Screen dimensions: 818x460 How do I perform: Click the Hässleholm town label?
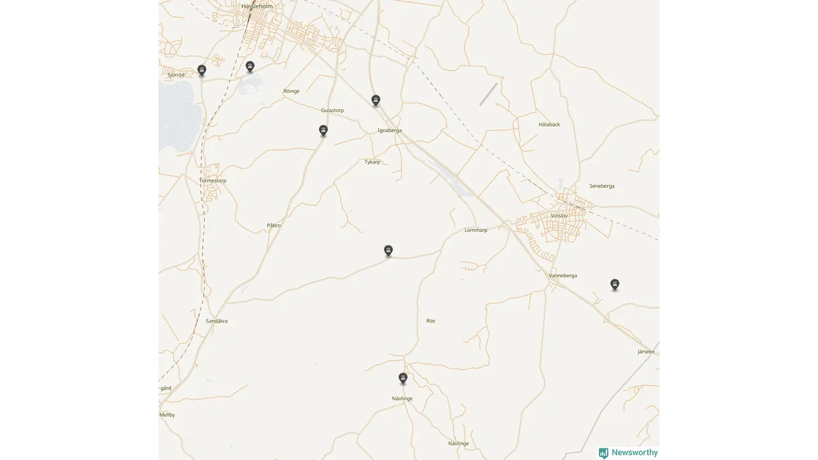pyautogui.click(x=257, y=6)
